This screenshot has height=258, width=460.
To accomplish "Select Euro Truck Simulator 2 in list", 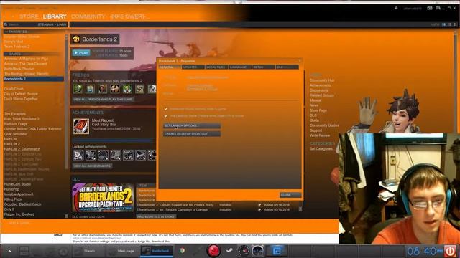I will [x=22, y=119].
